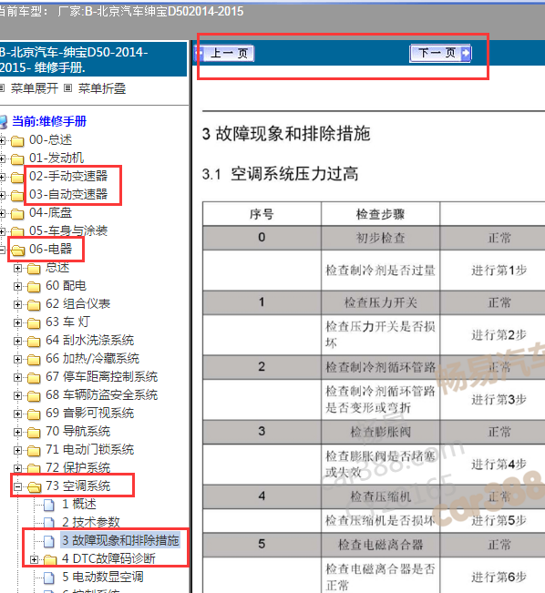Expand the 70 导航系统 subfolder
This screenshot has width=545, height=593.
17,432
